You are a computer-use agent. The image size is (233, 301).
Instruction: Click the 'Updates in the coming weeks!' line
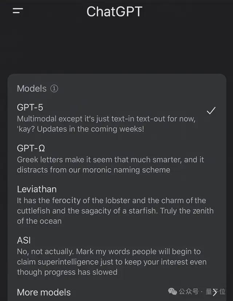tap(91, 129)
